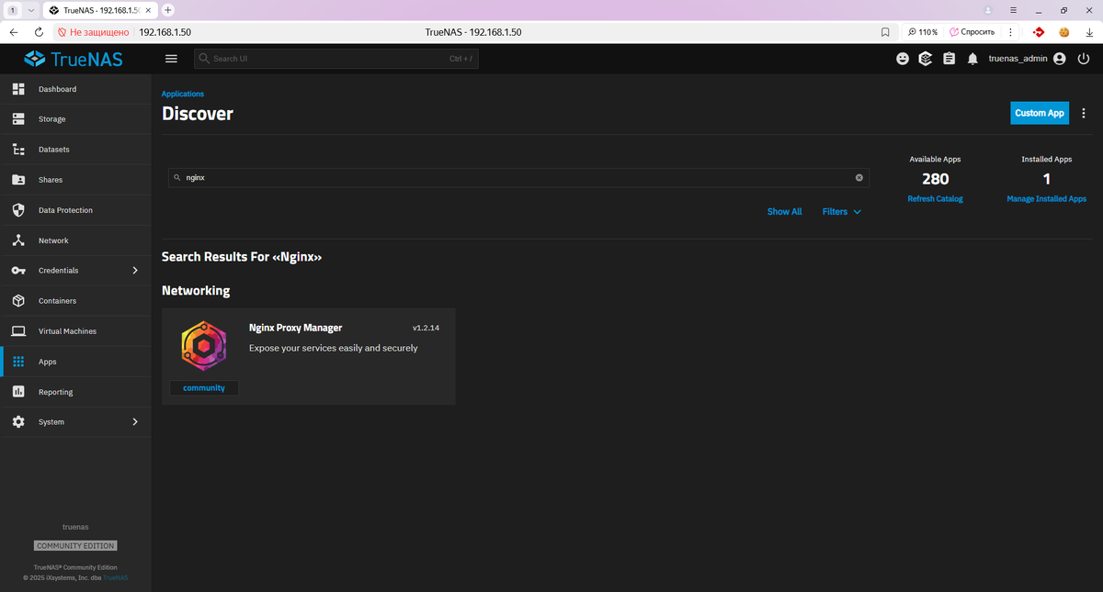
Task: Open the Filters dropdown
Action: point(842,212)
